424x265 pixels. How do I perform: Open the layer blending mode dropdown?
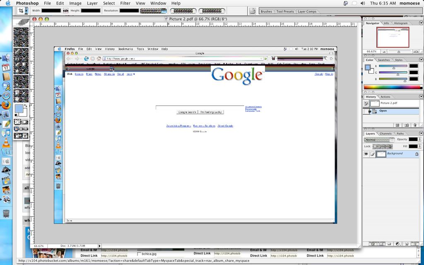pos(379,140)
